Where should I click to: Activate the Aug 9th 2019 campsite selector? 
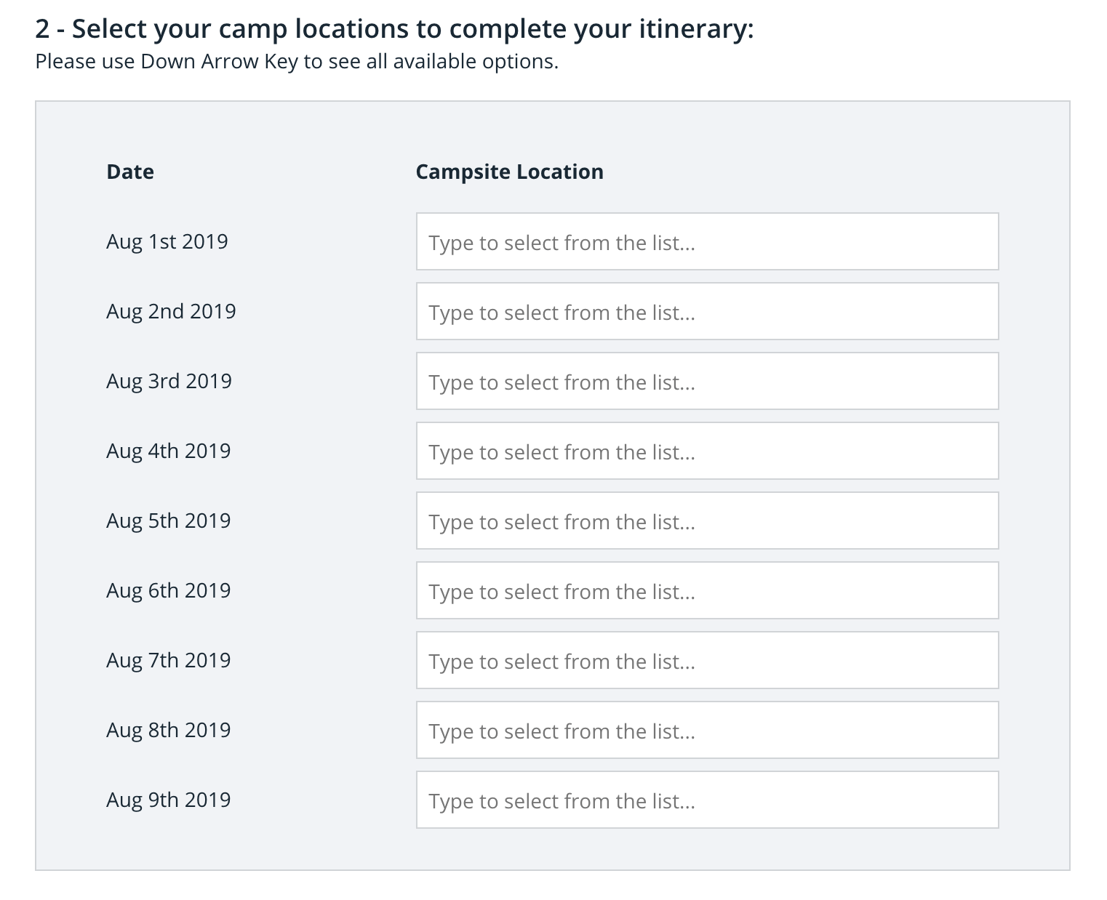point(707,800)
